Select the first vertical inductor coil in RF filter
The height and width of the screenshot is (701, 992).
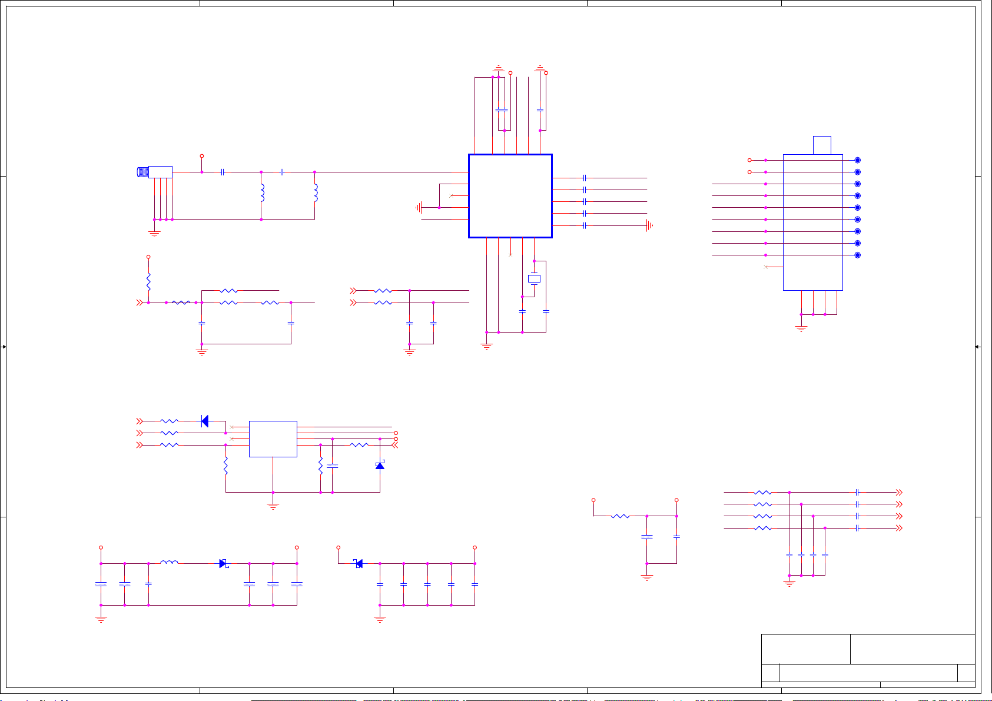click(x=262, y=193)
